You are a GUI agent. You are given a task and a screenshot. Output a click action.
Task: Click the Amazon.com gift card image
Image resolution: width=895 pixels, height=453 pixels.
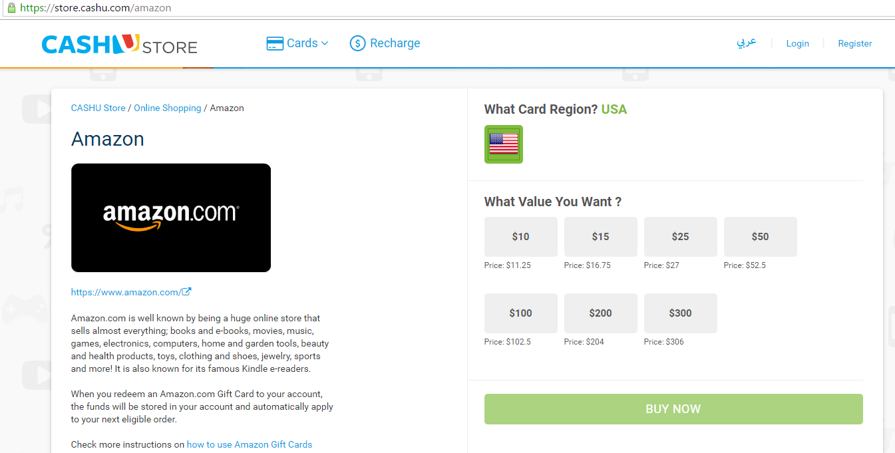pos(171,218)
